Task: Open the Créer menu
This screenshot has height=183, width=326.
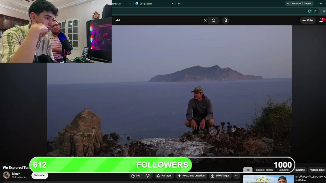Action: (x=308, y=20)
